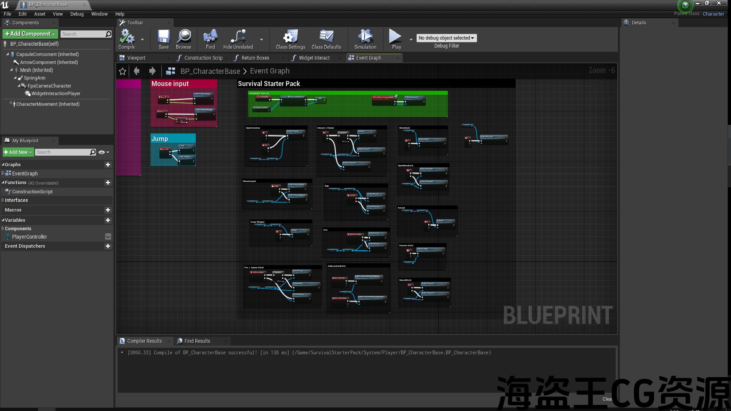This screenshot has height=411, width=731.
Task: Open the Debug menu
Action: pos(77,14)
